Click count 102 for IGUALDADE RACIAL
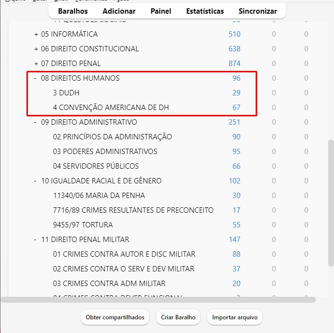Image resolution: width=334 pixels, height=333 pixels. point(234,181)
